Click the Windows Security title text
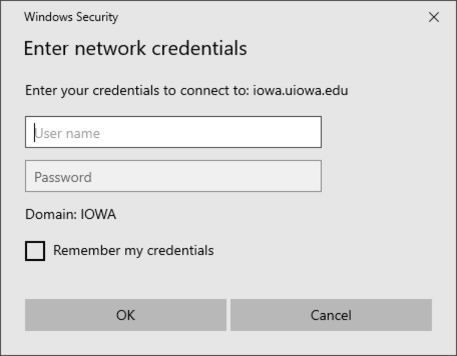The width and height of the screenshot is (457, 356). (71, 17)
